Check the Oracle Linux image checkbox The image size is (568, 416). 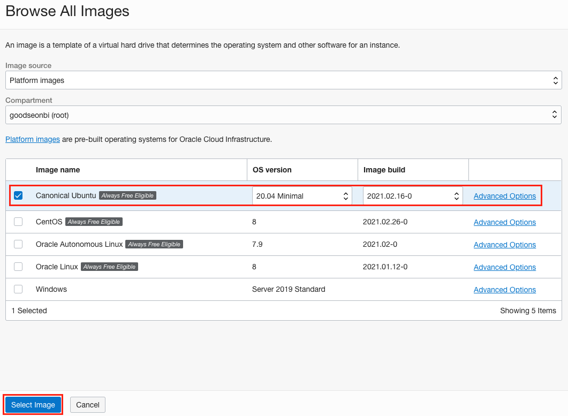(18, 267)
